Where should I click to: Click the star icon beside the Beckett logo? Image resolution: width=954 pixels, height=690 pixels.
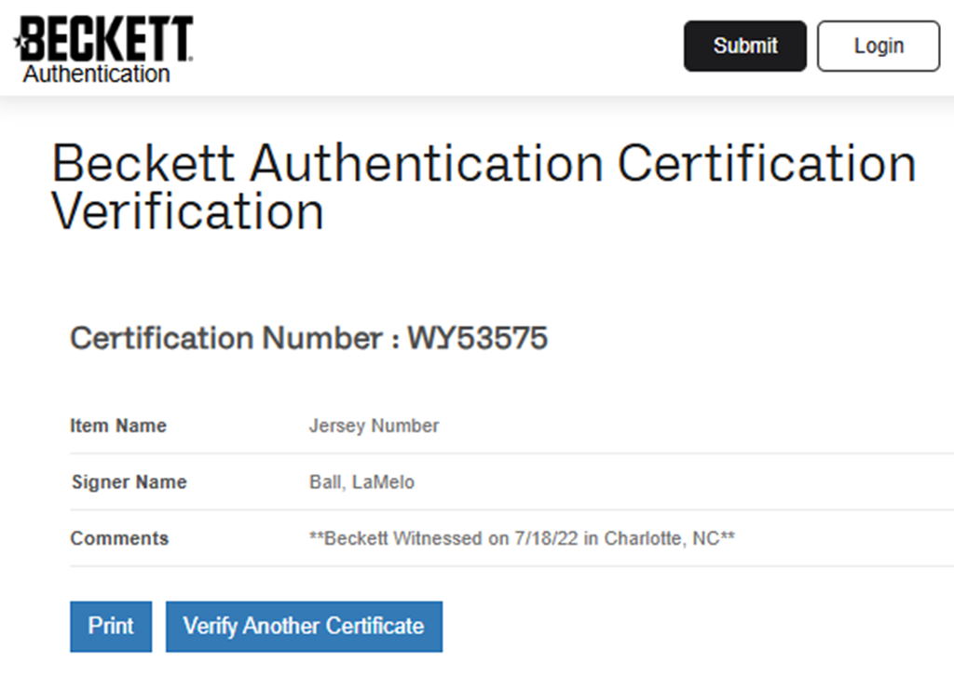pos(18,42)
